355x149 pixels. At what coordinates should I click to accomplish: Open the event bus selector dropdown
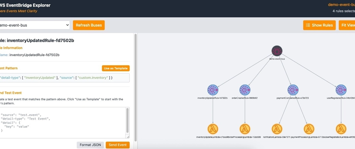point(35,25)
